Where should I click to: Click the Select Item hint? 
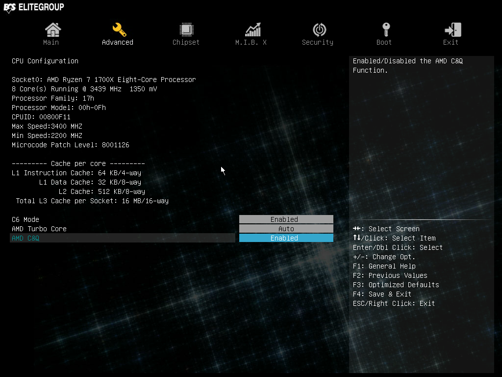(394, 238)
